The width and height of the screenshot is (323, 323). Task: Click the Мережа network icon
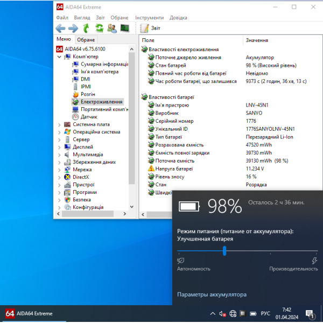(67, 170)
